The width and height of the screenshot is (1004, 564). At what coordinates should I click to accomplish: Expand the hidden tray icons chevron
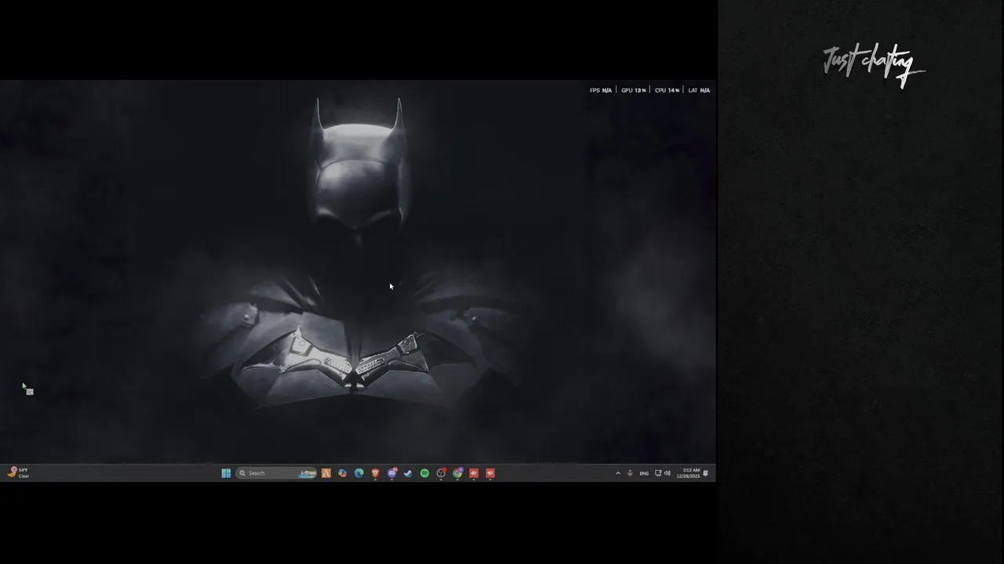tap(617, 473)
